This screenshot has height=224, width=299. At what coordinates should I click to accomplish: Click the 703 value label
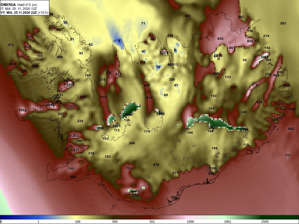(129, 168)
